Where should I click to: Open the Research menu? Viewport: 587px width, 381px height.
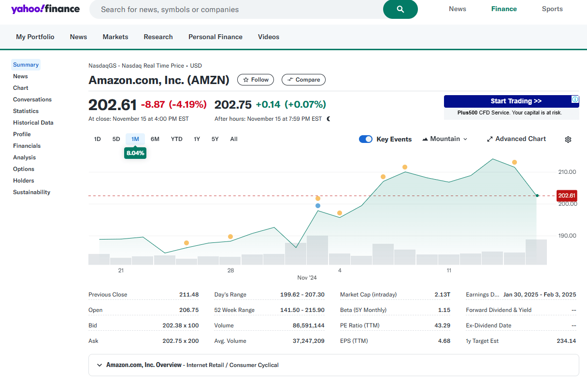click(158, 37)
